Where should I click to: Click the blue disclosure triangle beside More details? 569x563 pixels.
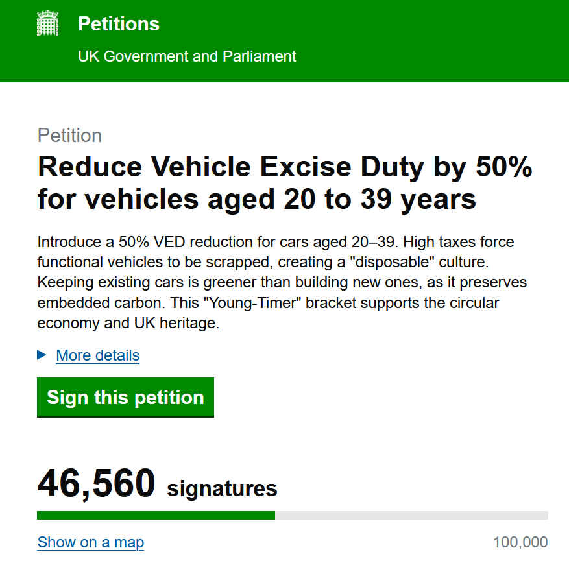pyautogui.click(x=41, y=355)
